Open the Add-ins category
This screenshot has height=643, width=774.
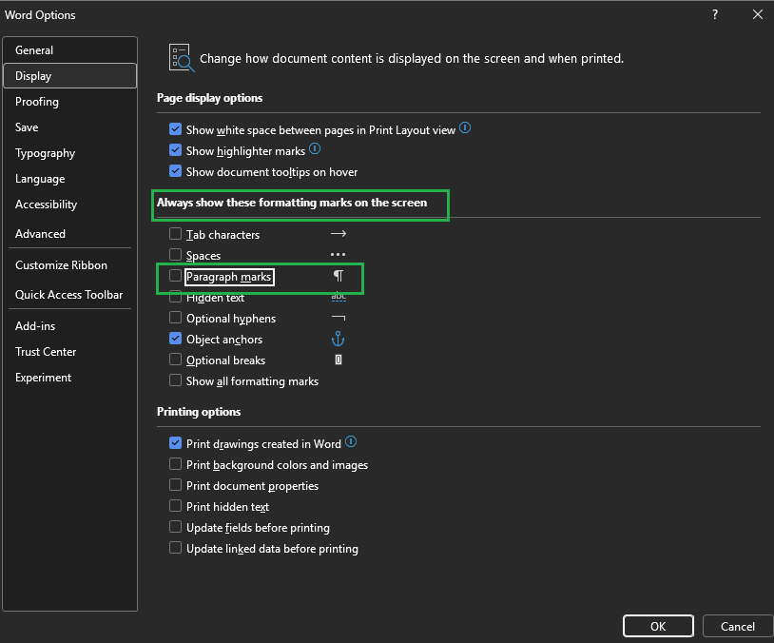69,326
